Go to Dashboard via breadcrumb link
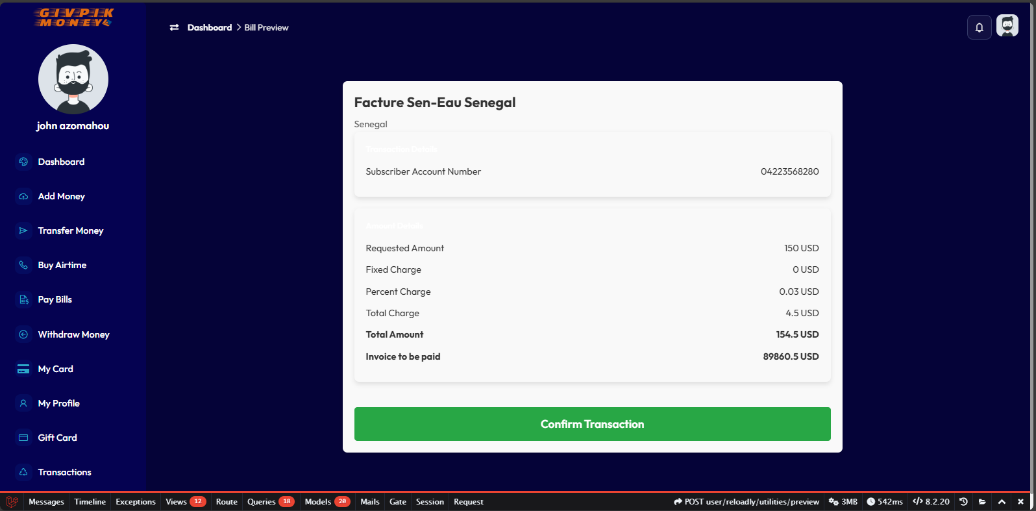 [x=209, y=27]
